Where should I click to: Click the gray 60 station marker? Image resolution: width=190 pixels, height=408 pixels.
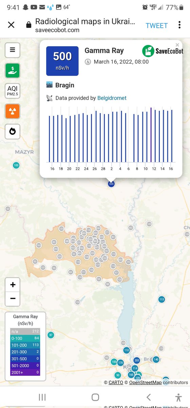pyautogui.click(x=8, y=209)
